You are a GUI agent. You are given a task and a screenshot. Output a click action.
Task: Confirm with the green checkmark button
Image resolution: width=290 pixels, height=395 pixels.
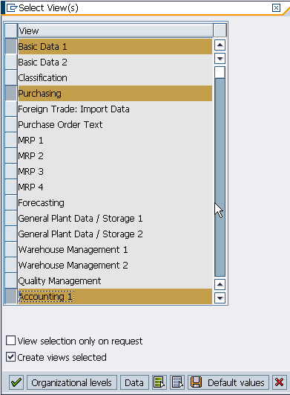click(16, 382)
